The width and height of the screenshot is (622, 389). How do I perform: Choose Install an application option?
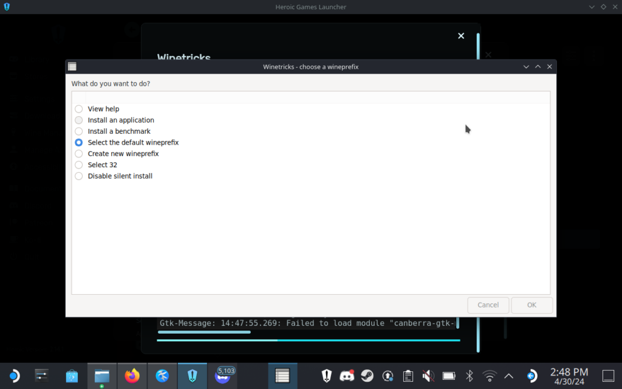78,120
